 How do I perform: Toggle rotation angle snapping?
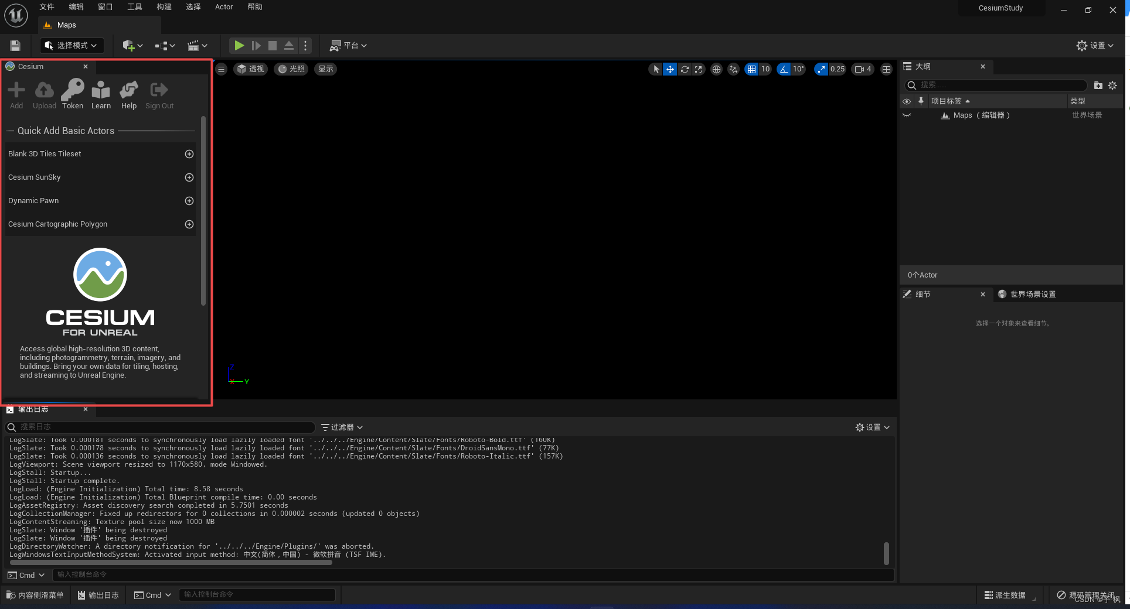click(x=784, y=69)
